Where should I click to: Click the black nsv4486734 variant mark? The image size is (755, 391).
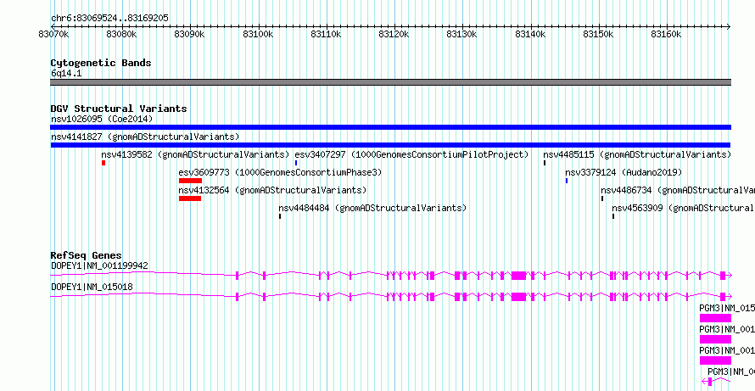(602, 198)
